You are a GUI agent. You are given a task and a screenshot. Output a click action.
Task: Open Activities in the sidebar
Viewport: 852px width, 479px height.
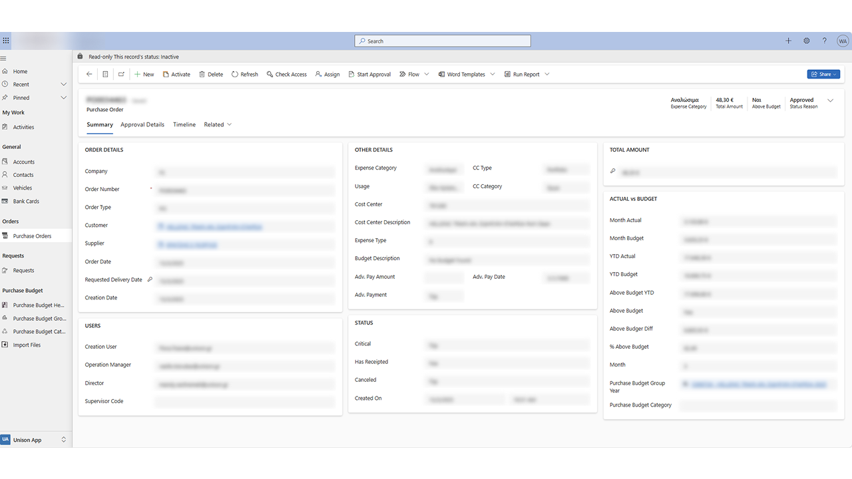23,127
